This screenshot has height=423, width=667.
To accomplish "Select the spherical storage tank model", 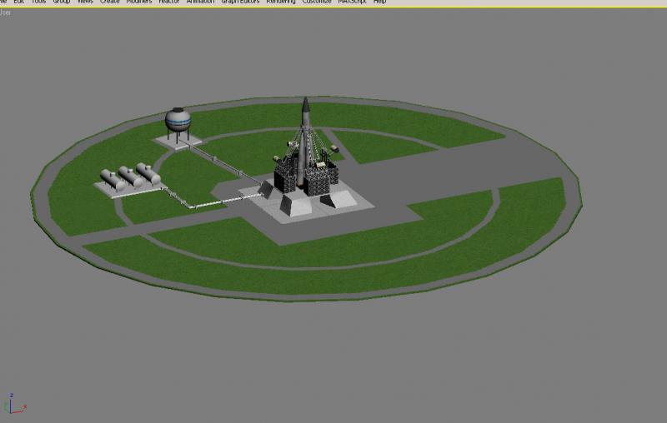I will [178, 120].
